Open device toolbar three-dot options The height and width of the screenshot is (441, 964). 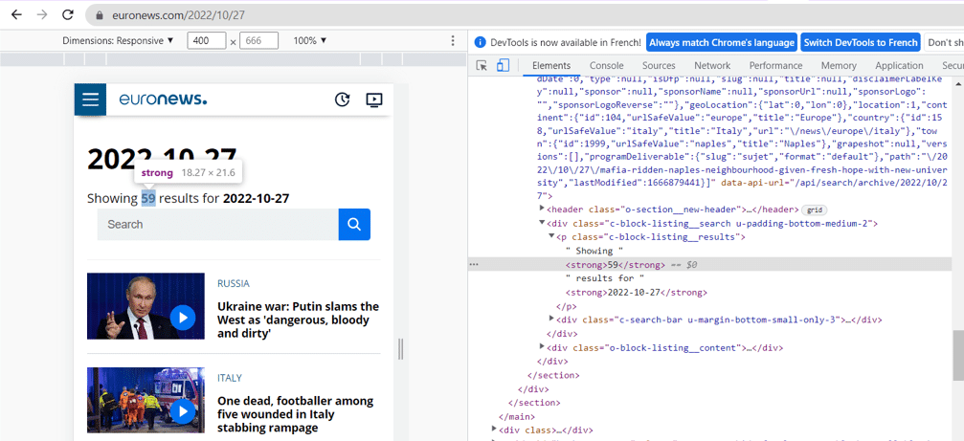point(453,41)
